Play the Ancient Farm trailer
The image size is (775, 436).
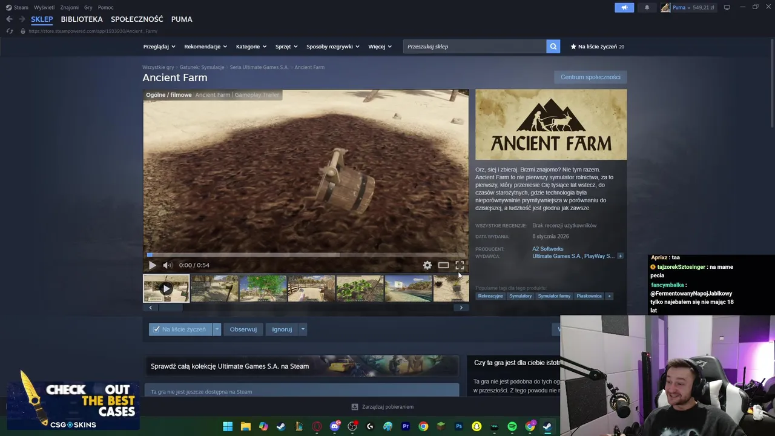pos(152,265)
